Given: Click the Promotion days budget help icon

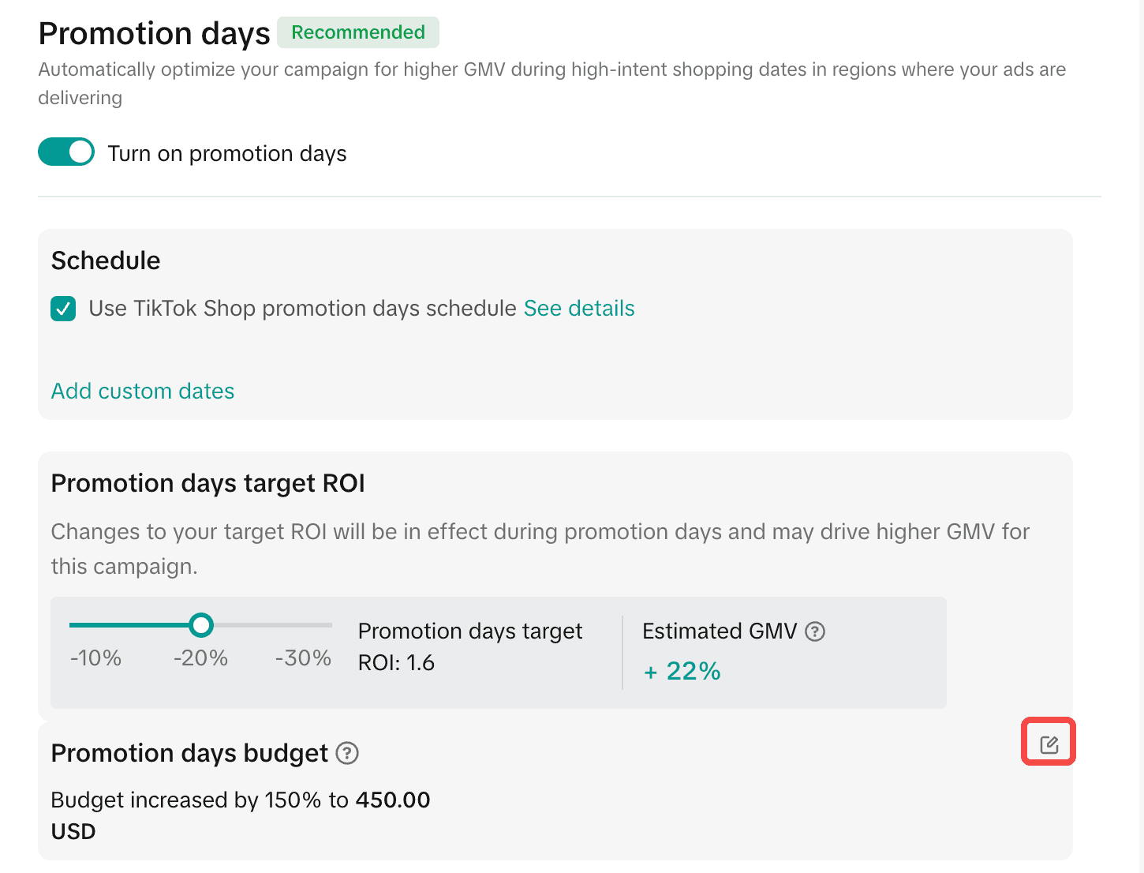Looking at the screenshot, I should (347, 753).
